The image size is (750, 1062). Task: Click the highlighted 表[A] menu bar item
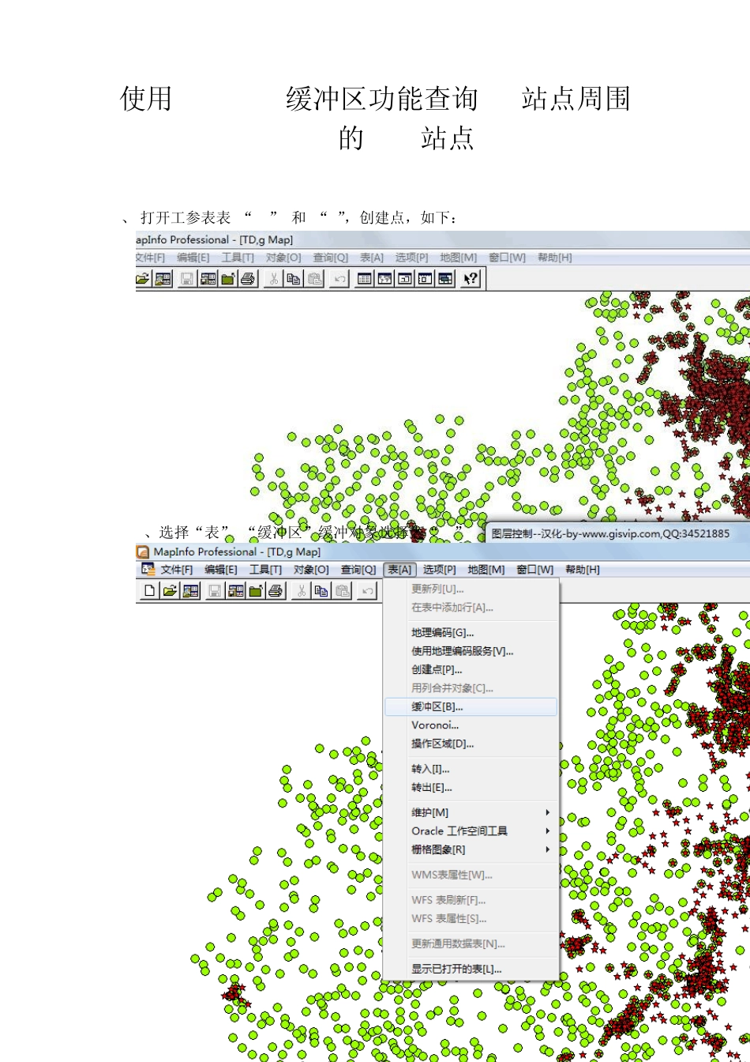coord(399,570)
